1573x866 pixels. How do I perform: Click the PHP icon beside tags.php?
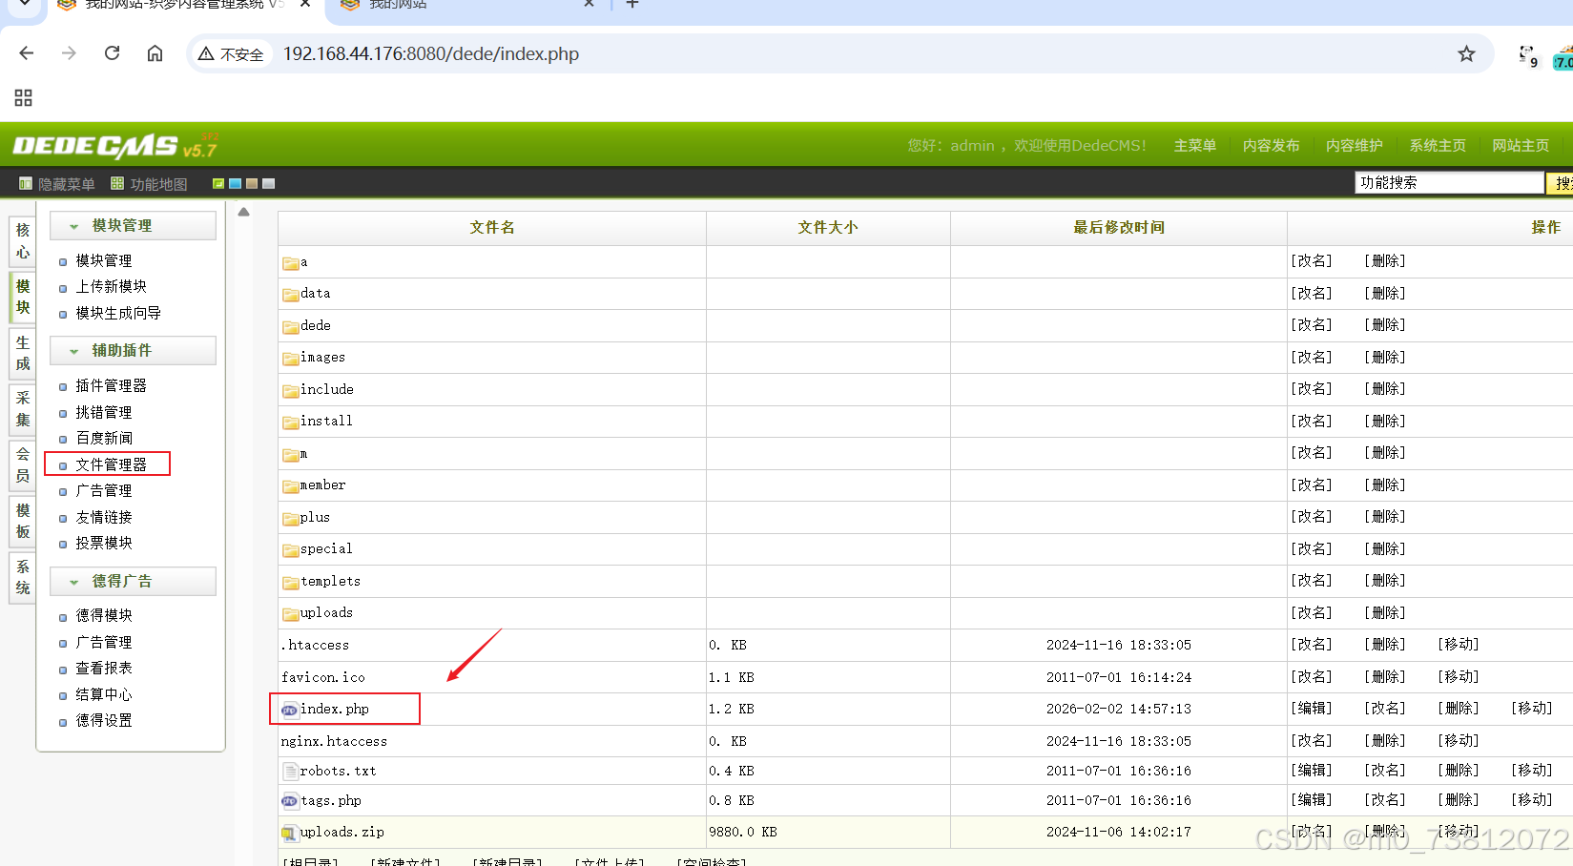pos(289,800)
